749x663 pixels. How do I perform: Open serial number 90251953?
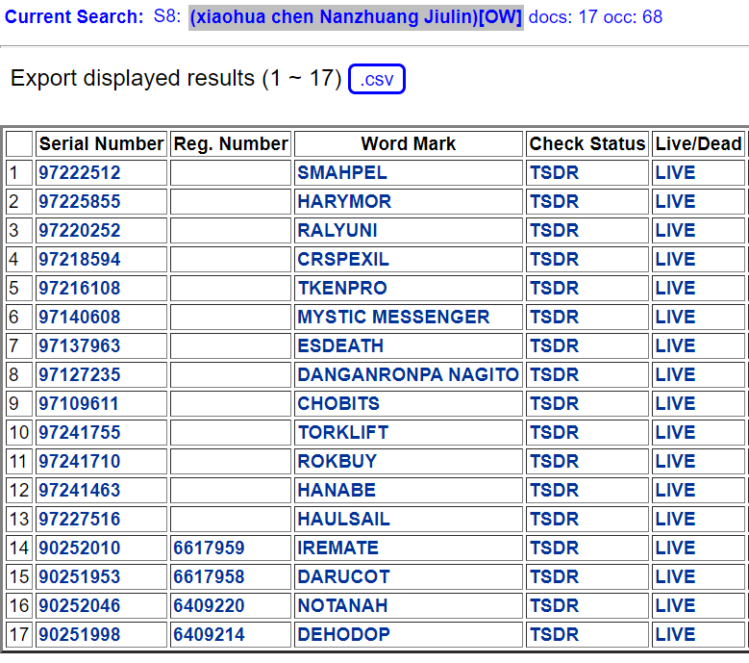(79, 576)
